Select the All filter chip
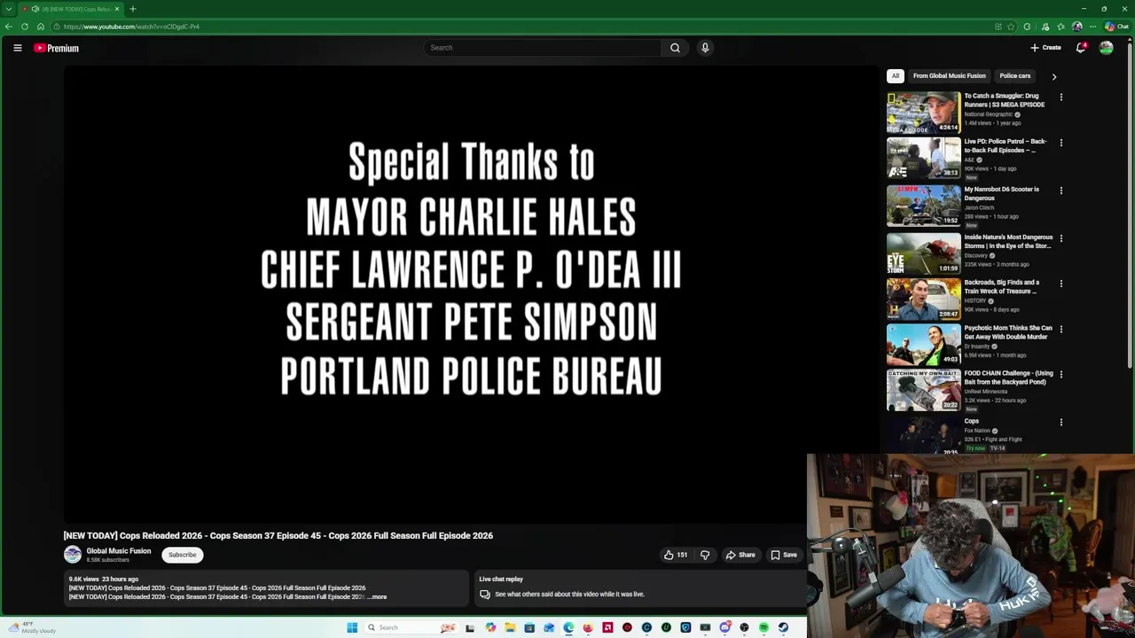The image size is (1135, 638). 896,76
